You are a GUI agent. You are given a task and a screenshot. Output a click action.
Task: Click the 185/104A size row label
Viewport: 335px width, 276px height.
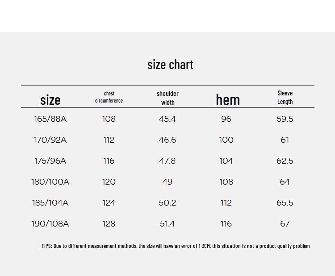click(x=50, y=202)
